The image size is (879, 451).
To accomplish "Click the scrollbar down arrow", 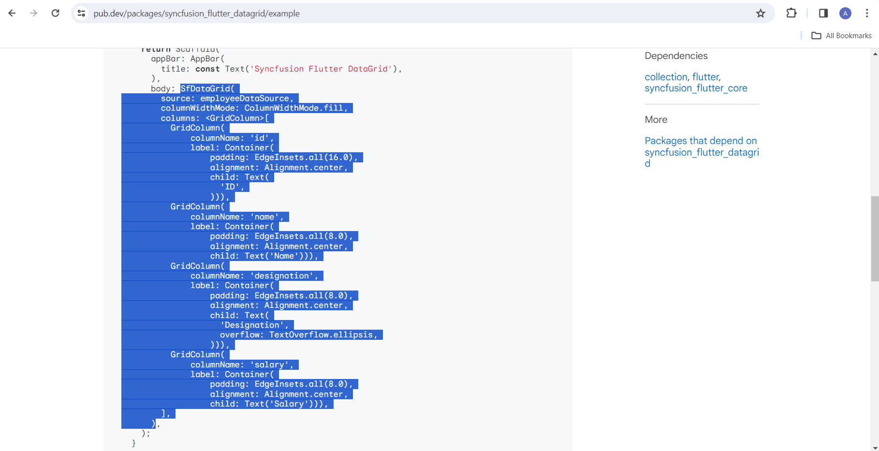I will tap(875, 447).
